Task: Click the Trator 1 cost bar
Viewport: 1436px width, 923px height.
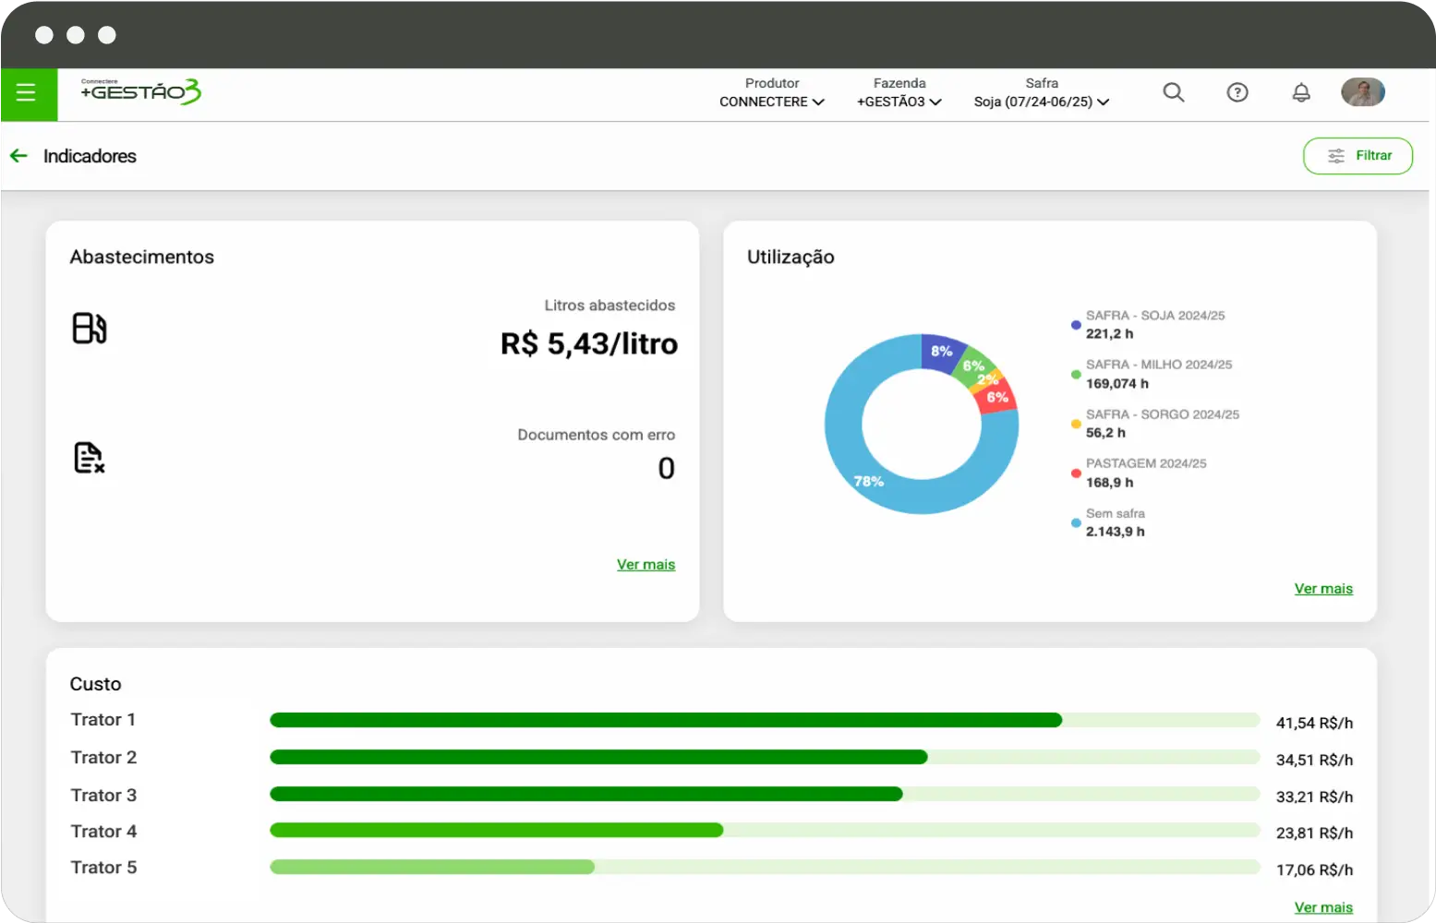Action: click(x=665, y=720)
